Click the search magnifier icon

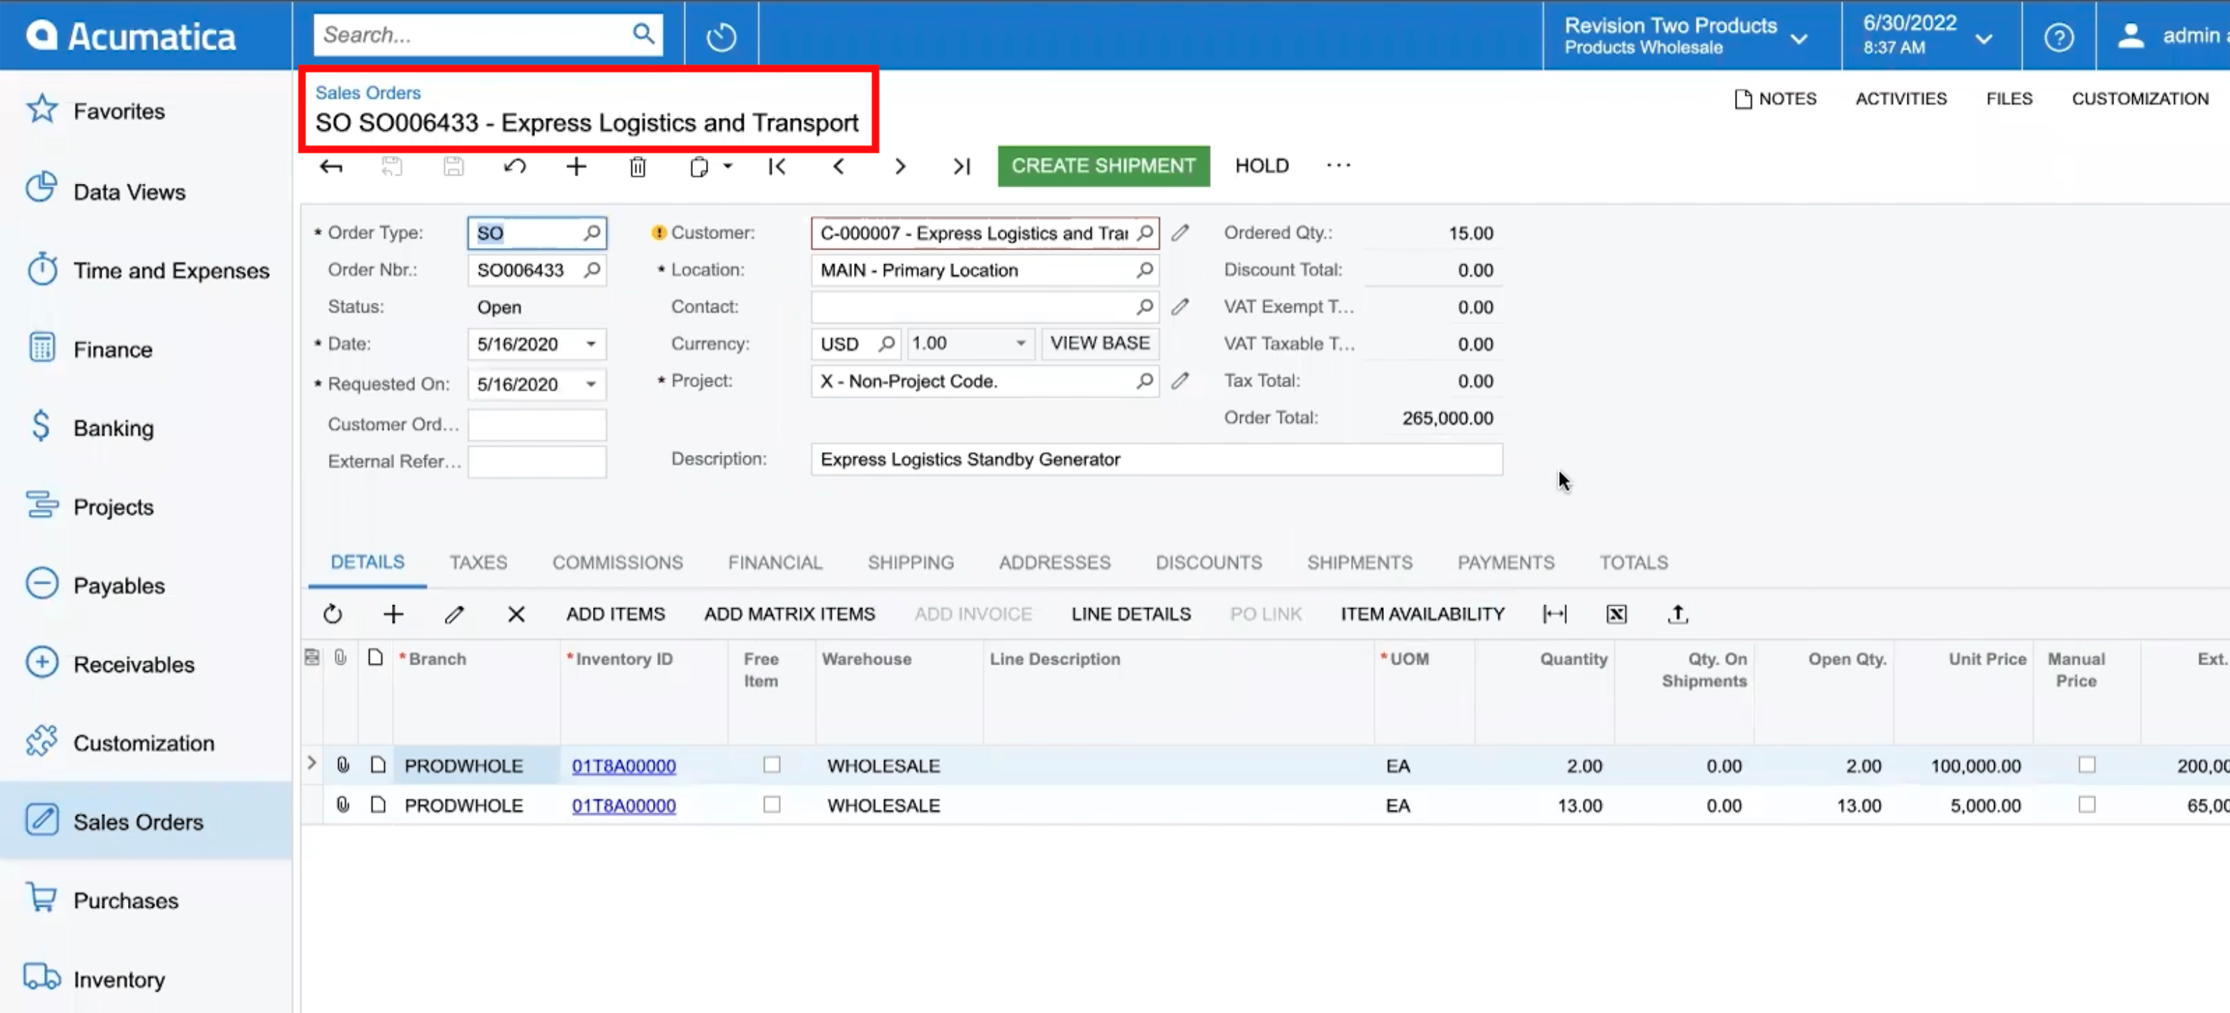click(642, 34)
